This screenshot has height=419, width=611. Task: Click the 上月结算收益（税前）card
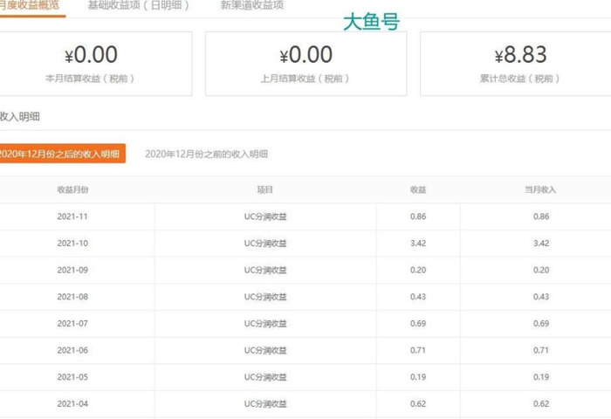pos(305,64)
